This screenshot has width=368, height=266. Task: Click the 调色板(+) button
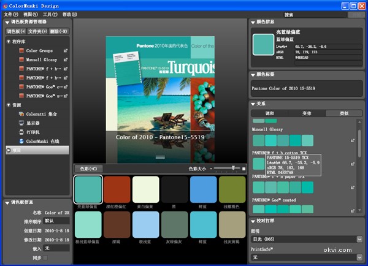[16, 31]
